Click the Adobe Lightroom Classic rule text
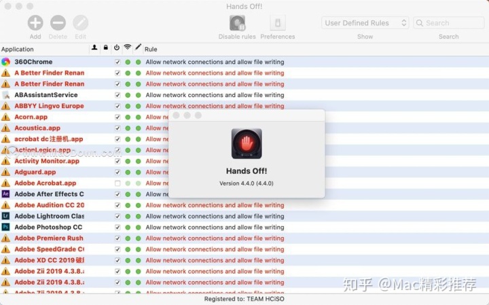The width and height of the screenshot is (489, 305). pyautogui.click(x=215, y=216)
